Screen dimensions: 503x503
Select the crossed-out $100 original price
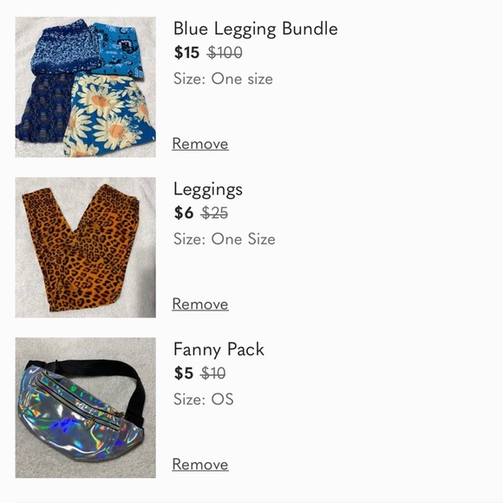click(225, 53)
